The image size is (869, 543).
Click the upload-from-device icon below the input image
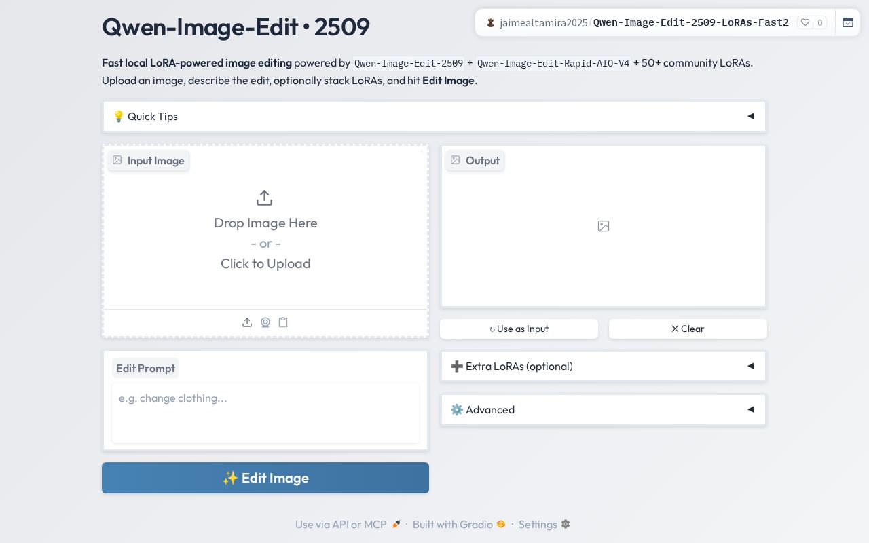(x=247, y=322)
